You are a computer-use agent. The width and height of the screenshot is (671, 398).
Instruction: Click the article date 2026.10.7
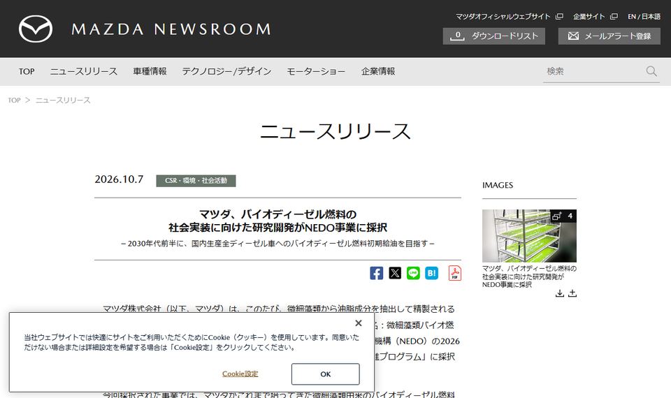[x=119, y=179]
